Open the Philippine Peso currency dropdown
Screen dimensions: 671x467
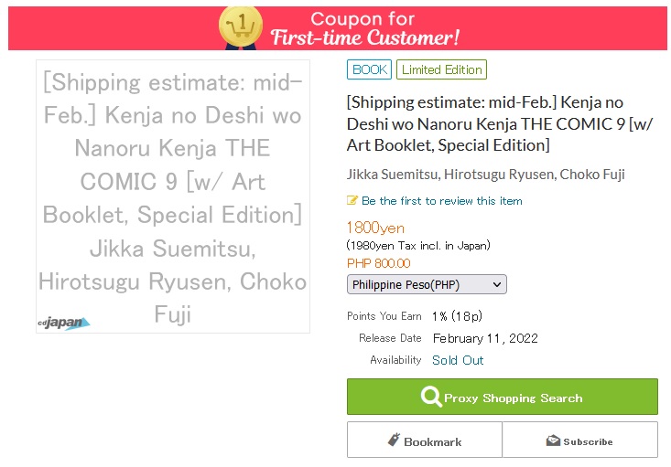pyautogui.click(x=427, y=284)
